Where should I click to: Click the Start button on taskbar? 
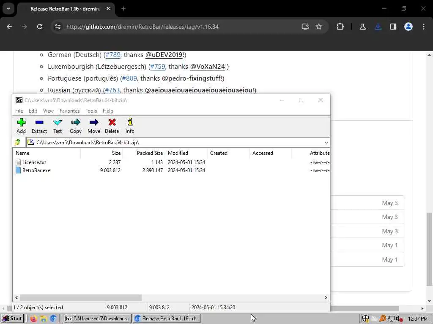(13, 319)
